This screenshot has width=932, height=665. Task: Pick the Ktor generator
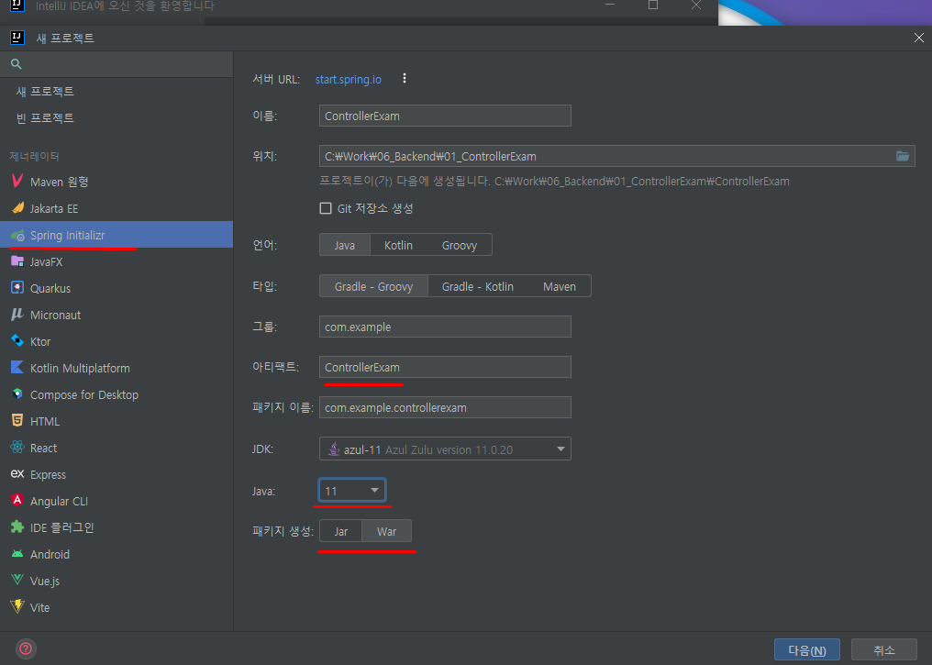[x=116, y=342]
